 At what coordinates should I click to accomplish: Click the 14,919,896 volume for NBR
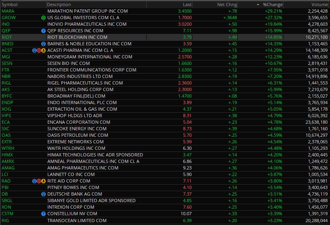317,76
